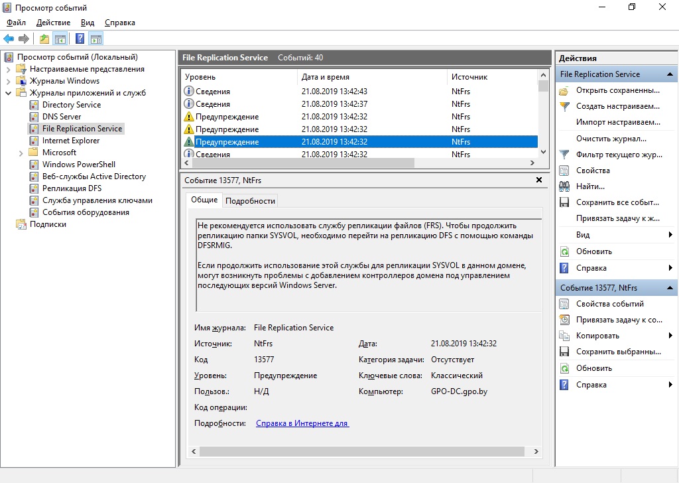The width and height of the screenshot is (679, 483).
Task: Select the highlighted Предупреждение event row
Action: (359, 142)
